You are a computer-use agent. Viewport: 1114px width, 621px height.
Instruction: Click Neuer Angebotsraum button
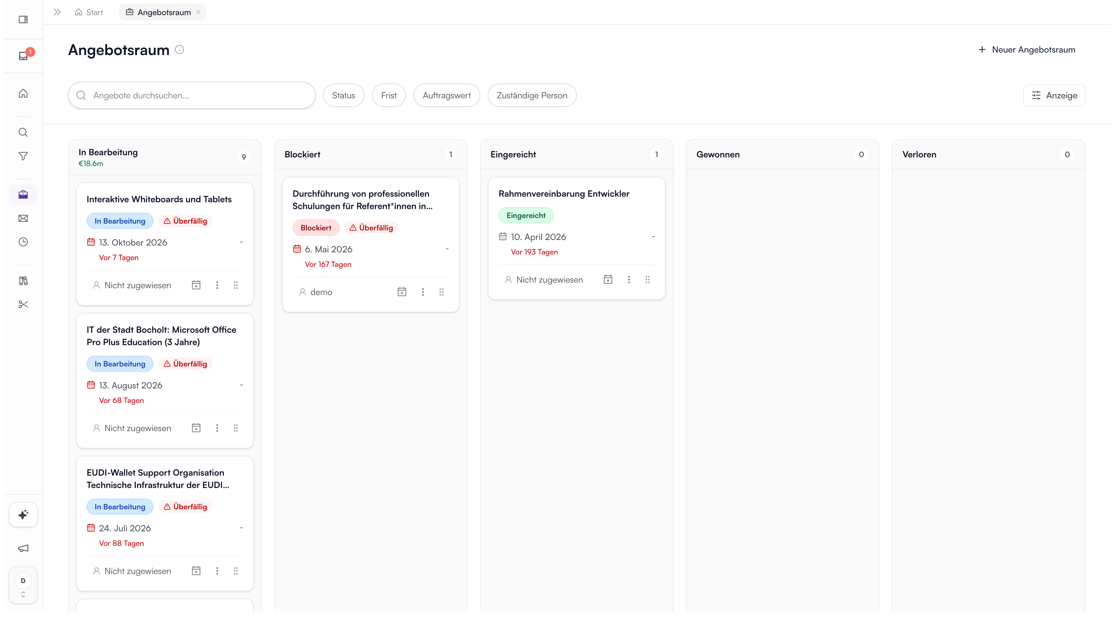pos(1027,50)
